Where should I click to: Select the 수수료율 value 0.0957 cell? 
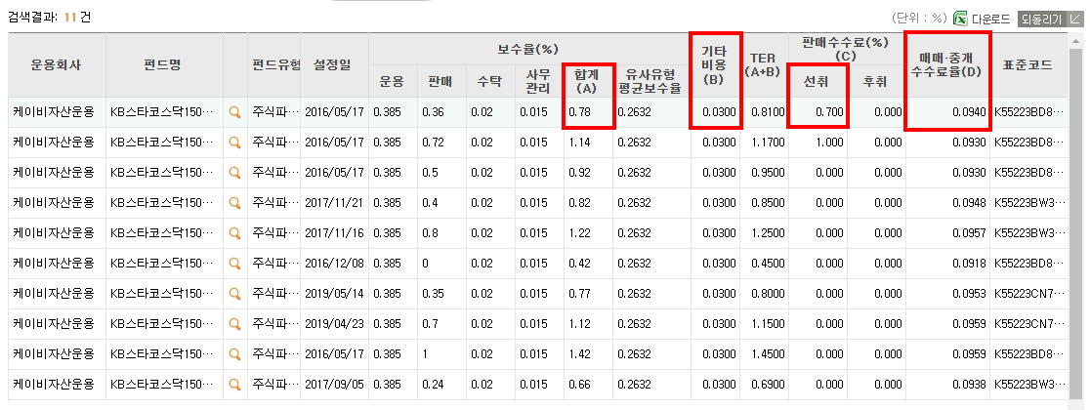pyautogui.click(x=948, y=232)
